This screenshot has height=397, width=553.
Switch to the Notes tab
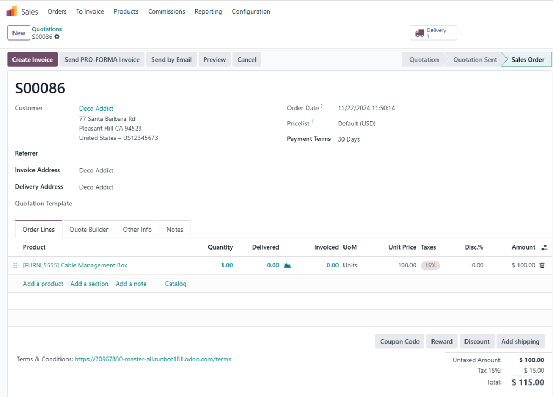click(x=175, y=230)
